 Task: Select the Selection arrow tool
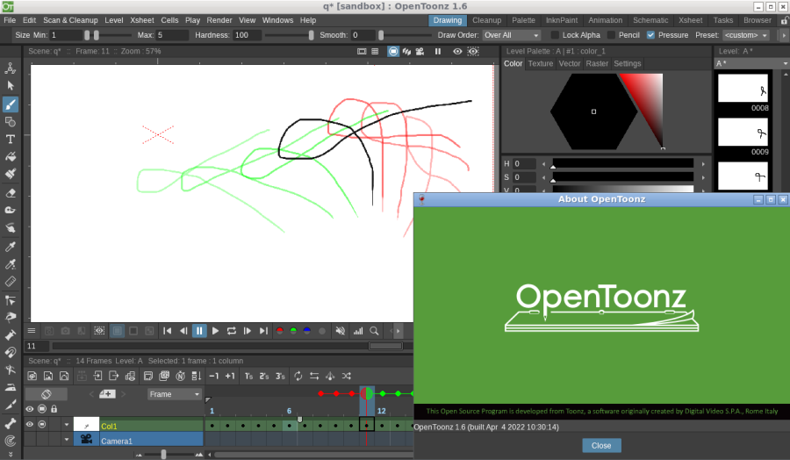click(10, 86)
